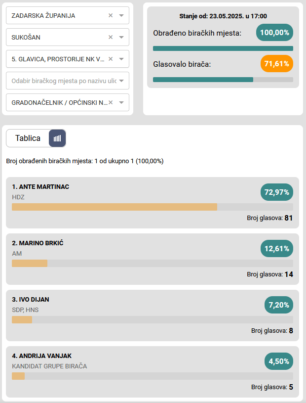Clear the ZADARSKA ŽUPANIJA selection
The image size is (306, 403).
(x=111, y=15)
